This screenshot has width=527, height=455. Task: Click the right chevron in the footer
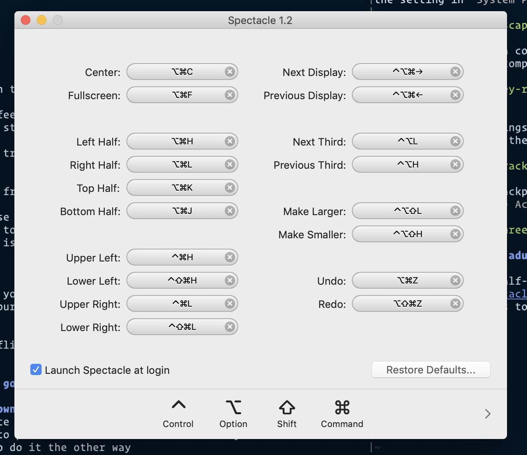point(487,413)
